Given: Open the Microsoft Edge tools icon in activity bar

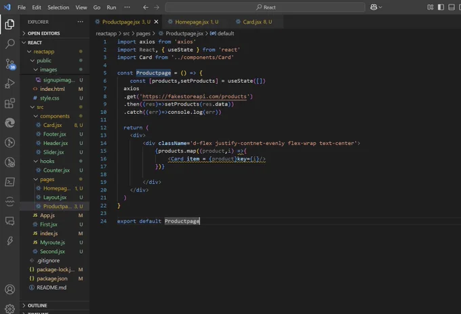Looking at the screenshot, I should (x=9, y=123).
